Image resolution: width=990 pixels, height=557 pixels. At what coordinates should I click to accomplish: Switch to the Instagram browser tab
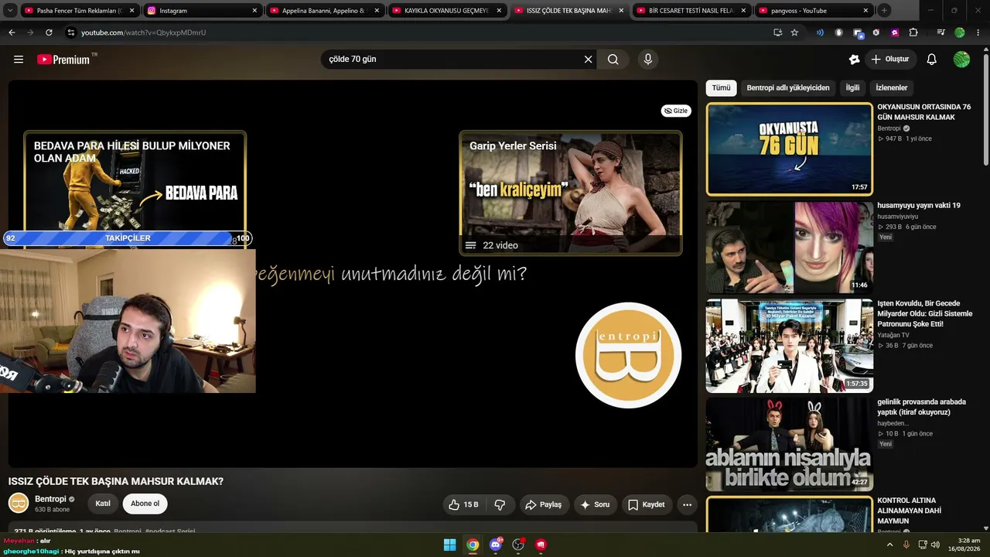[x=203, y=11]
